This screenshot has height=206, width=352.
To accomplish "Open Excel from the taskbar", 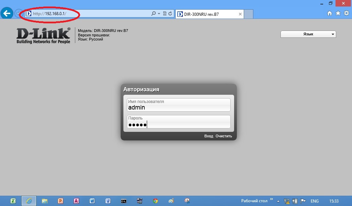I will (x=13, y=201).
